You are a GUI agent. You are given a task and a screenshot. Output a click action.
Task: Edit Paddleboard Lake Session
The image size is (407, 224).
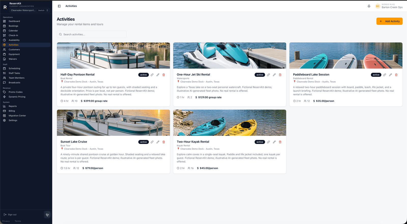click(x=390, y=75)
